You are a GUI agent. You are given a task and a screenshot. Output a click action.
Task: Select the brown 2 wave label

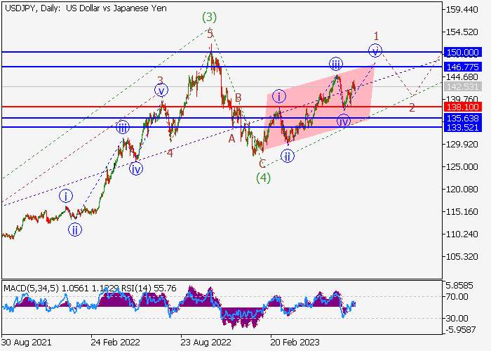[x=412, y=108]
